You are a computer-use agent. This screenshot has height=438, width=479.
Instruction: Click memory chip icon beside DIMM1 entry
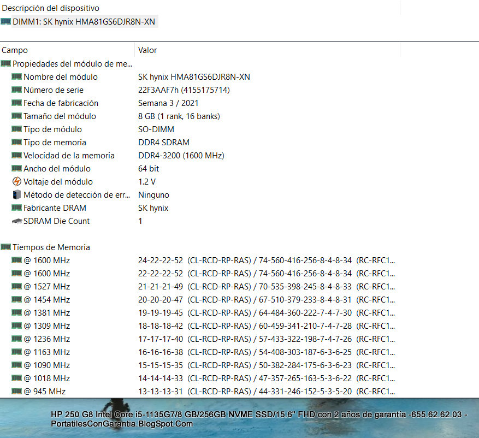click(x=5, y=21)
